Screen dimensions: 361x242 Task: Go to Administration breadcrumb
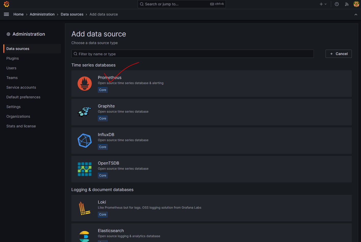[x=42, y=14]
